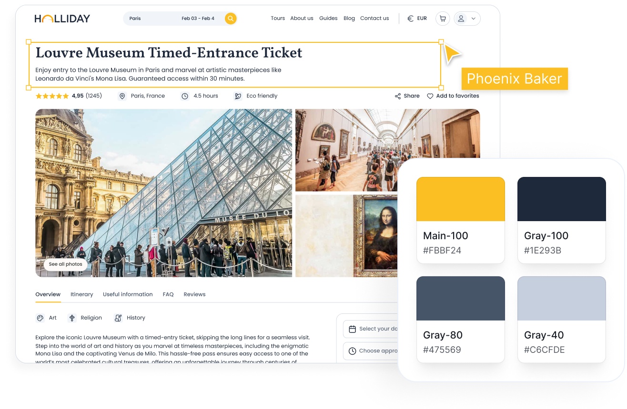Expand the user account dropdown
The height and width of the screenshot is (409, 627).
pos(467,19)
